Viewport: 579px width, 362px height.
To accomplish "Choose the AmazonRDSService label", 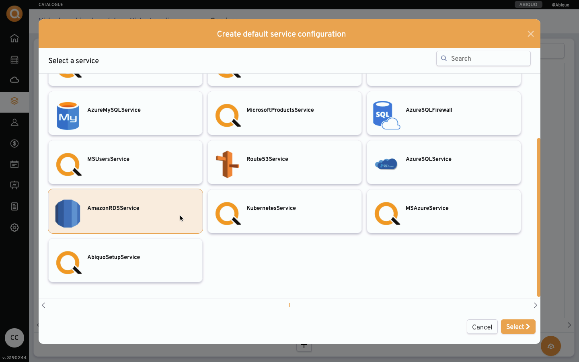I will [x=113, y=208].
